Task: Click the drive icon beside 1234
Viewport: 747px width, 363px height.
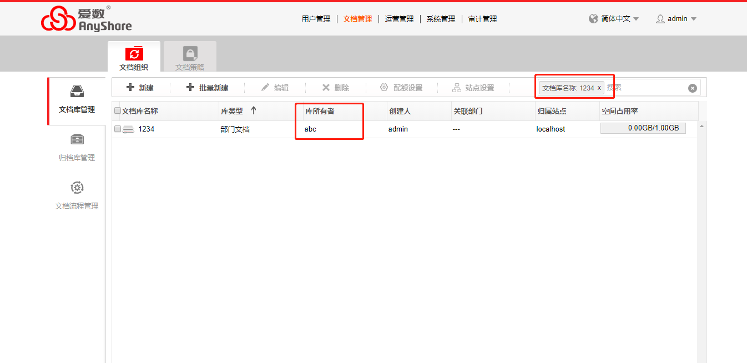Action: 128,129
